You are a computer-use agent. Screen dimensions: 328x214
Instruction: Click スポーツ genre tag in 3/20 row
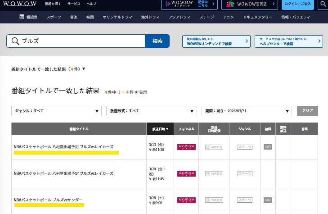coord(245,173)
